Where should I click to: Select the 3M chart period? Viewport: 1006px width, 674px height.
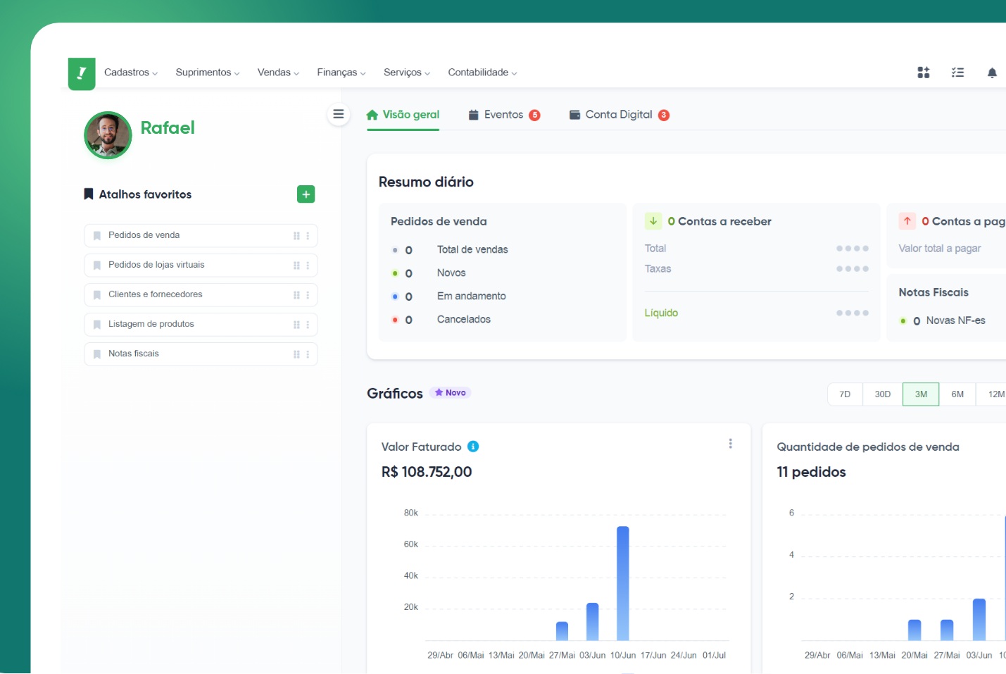pyautogui.click(x=921, y=394)
